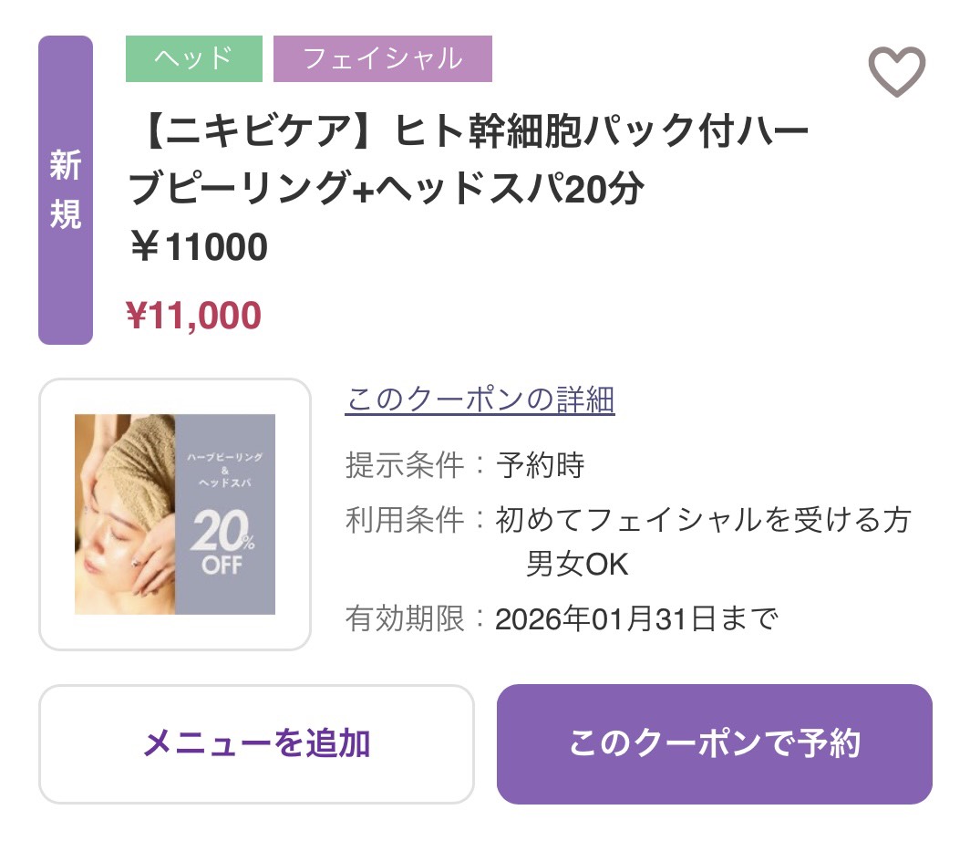
Task: Click the 男女OK text
Action: pyautogui.click(x=577, y=565)
